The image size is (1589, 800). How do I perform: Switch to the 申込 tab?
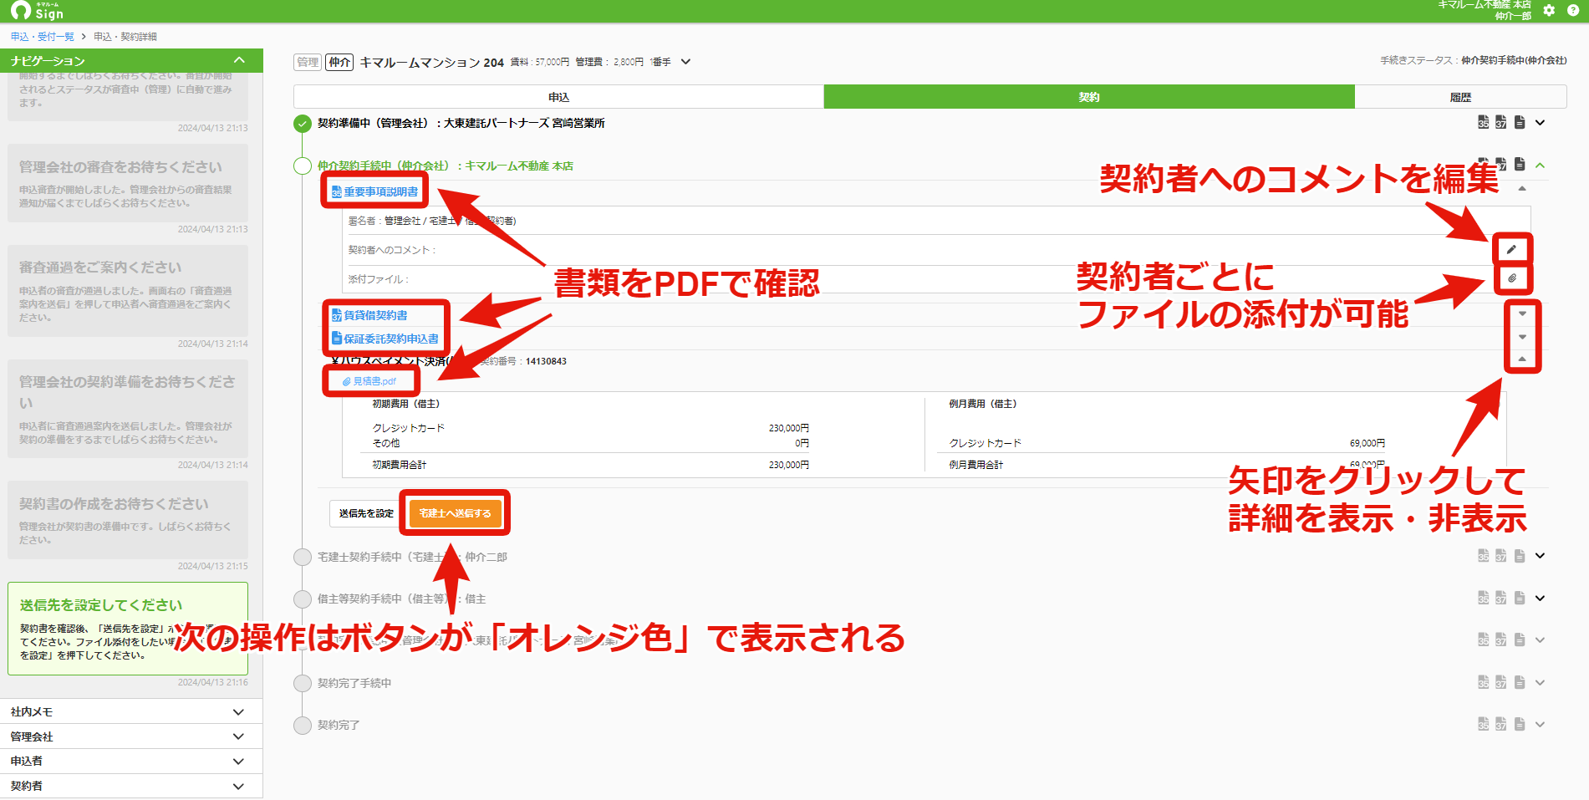[x=558, y=97]
